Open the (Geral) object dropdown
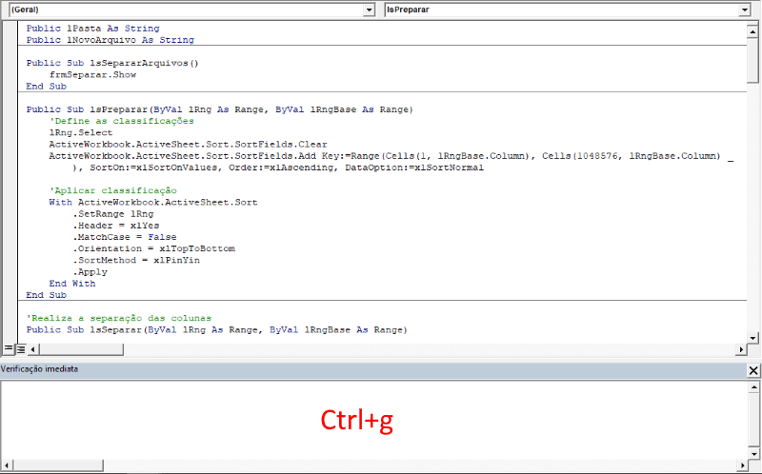 [x=370, y=10]
